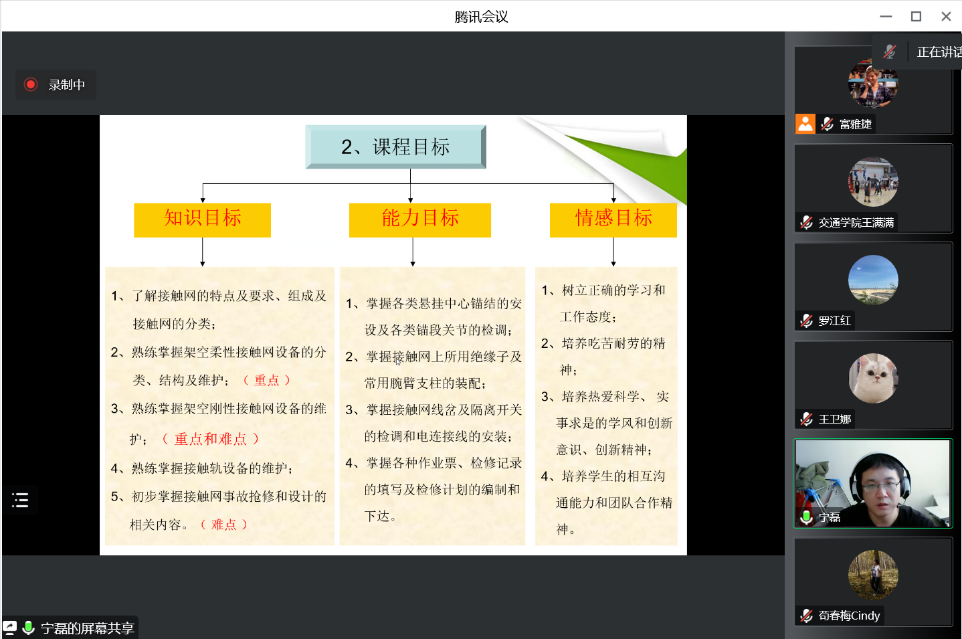Image resolution: width=962 pixels, height=639 pixels.
Task: Toggle muted microphone icon for 罗江红
Action: pyautogui.click(x=807, y=321)
